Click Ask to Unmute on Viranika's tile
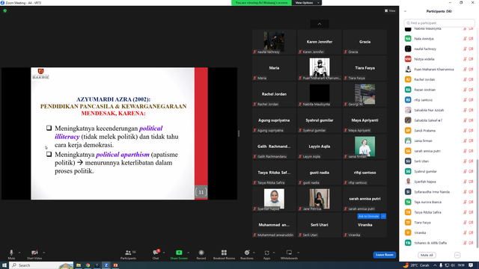Screen dimensions: 479x269 368,216
